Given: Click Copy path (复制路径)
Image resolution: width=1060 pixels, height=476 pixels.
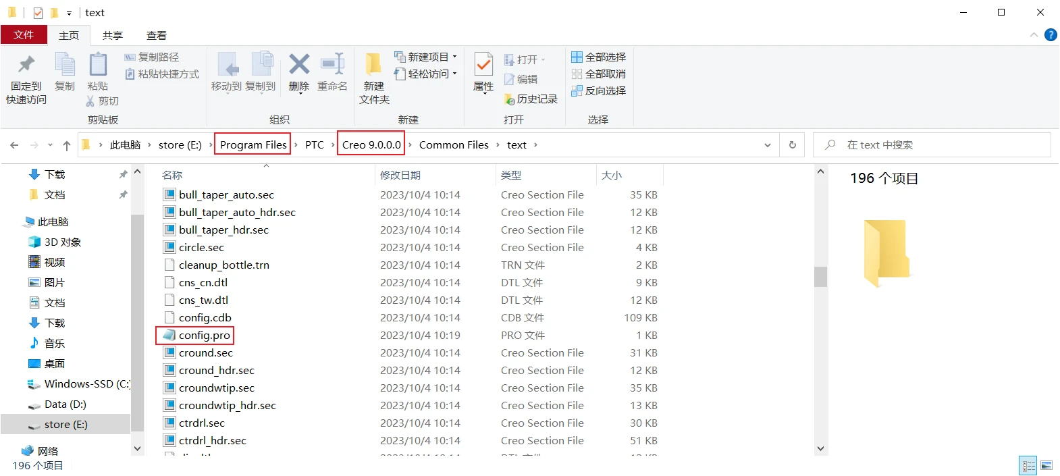Looking at the screenshot, I should pos(152,57).
